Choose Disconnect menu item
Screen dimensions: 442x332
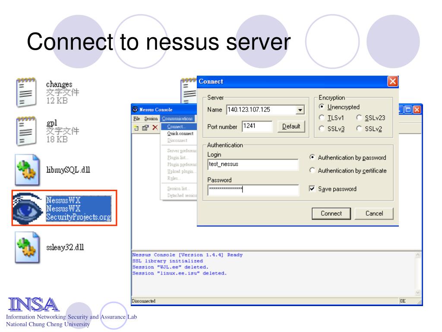click(179, 140)
